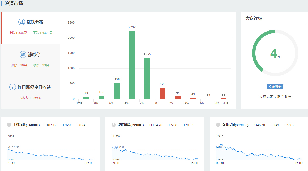Click the 昨日涨停今日收益 yen icon
The height and width of the screenshot is (171, 308).
(12, 87)
